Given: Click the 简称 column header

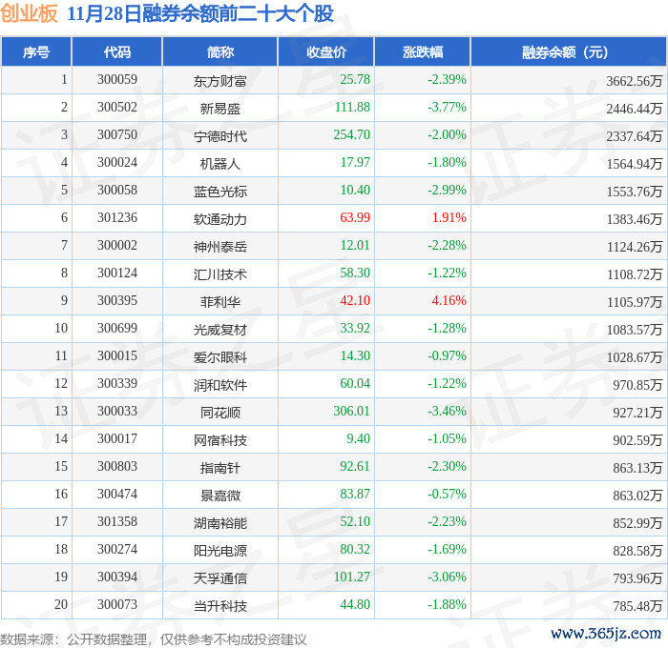Looking at the screenshot, I should tap(220, 51).
